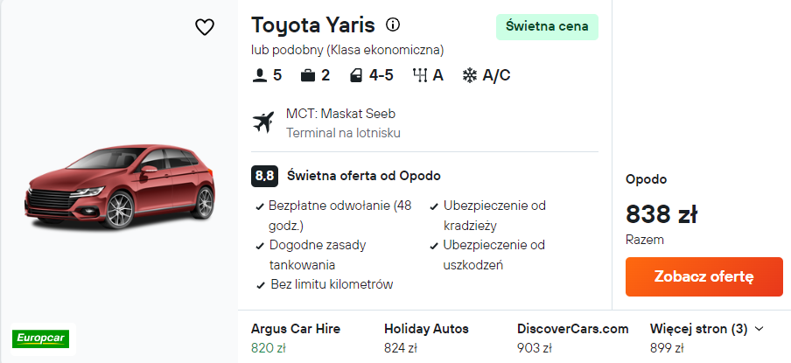
Task: Click the chevron next to Więcej stron
Action: pos(759,329)
